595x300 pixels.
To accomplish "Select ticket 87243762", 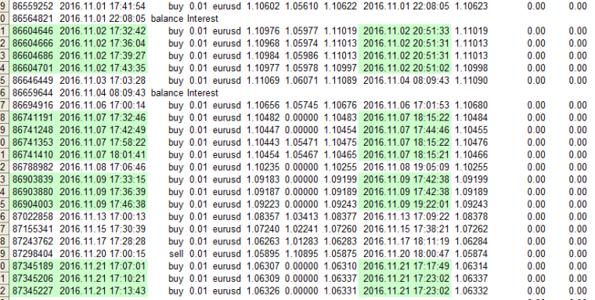I will click(x=33, y=241).
